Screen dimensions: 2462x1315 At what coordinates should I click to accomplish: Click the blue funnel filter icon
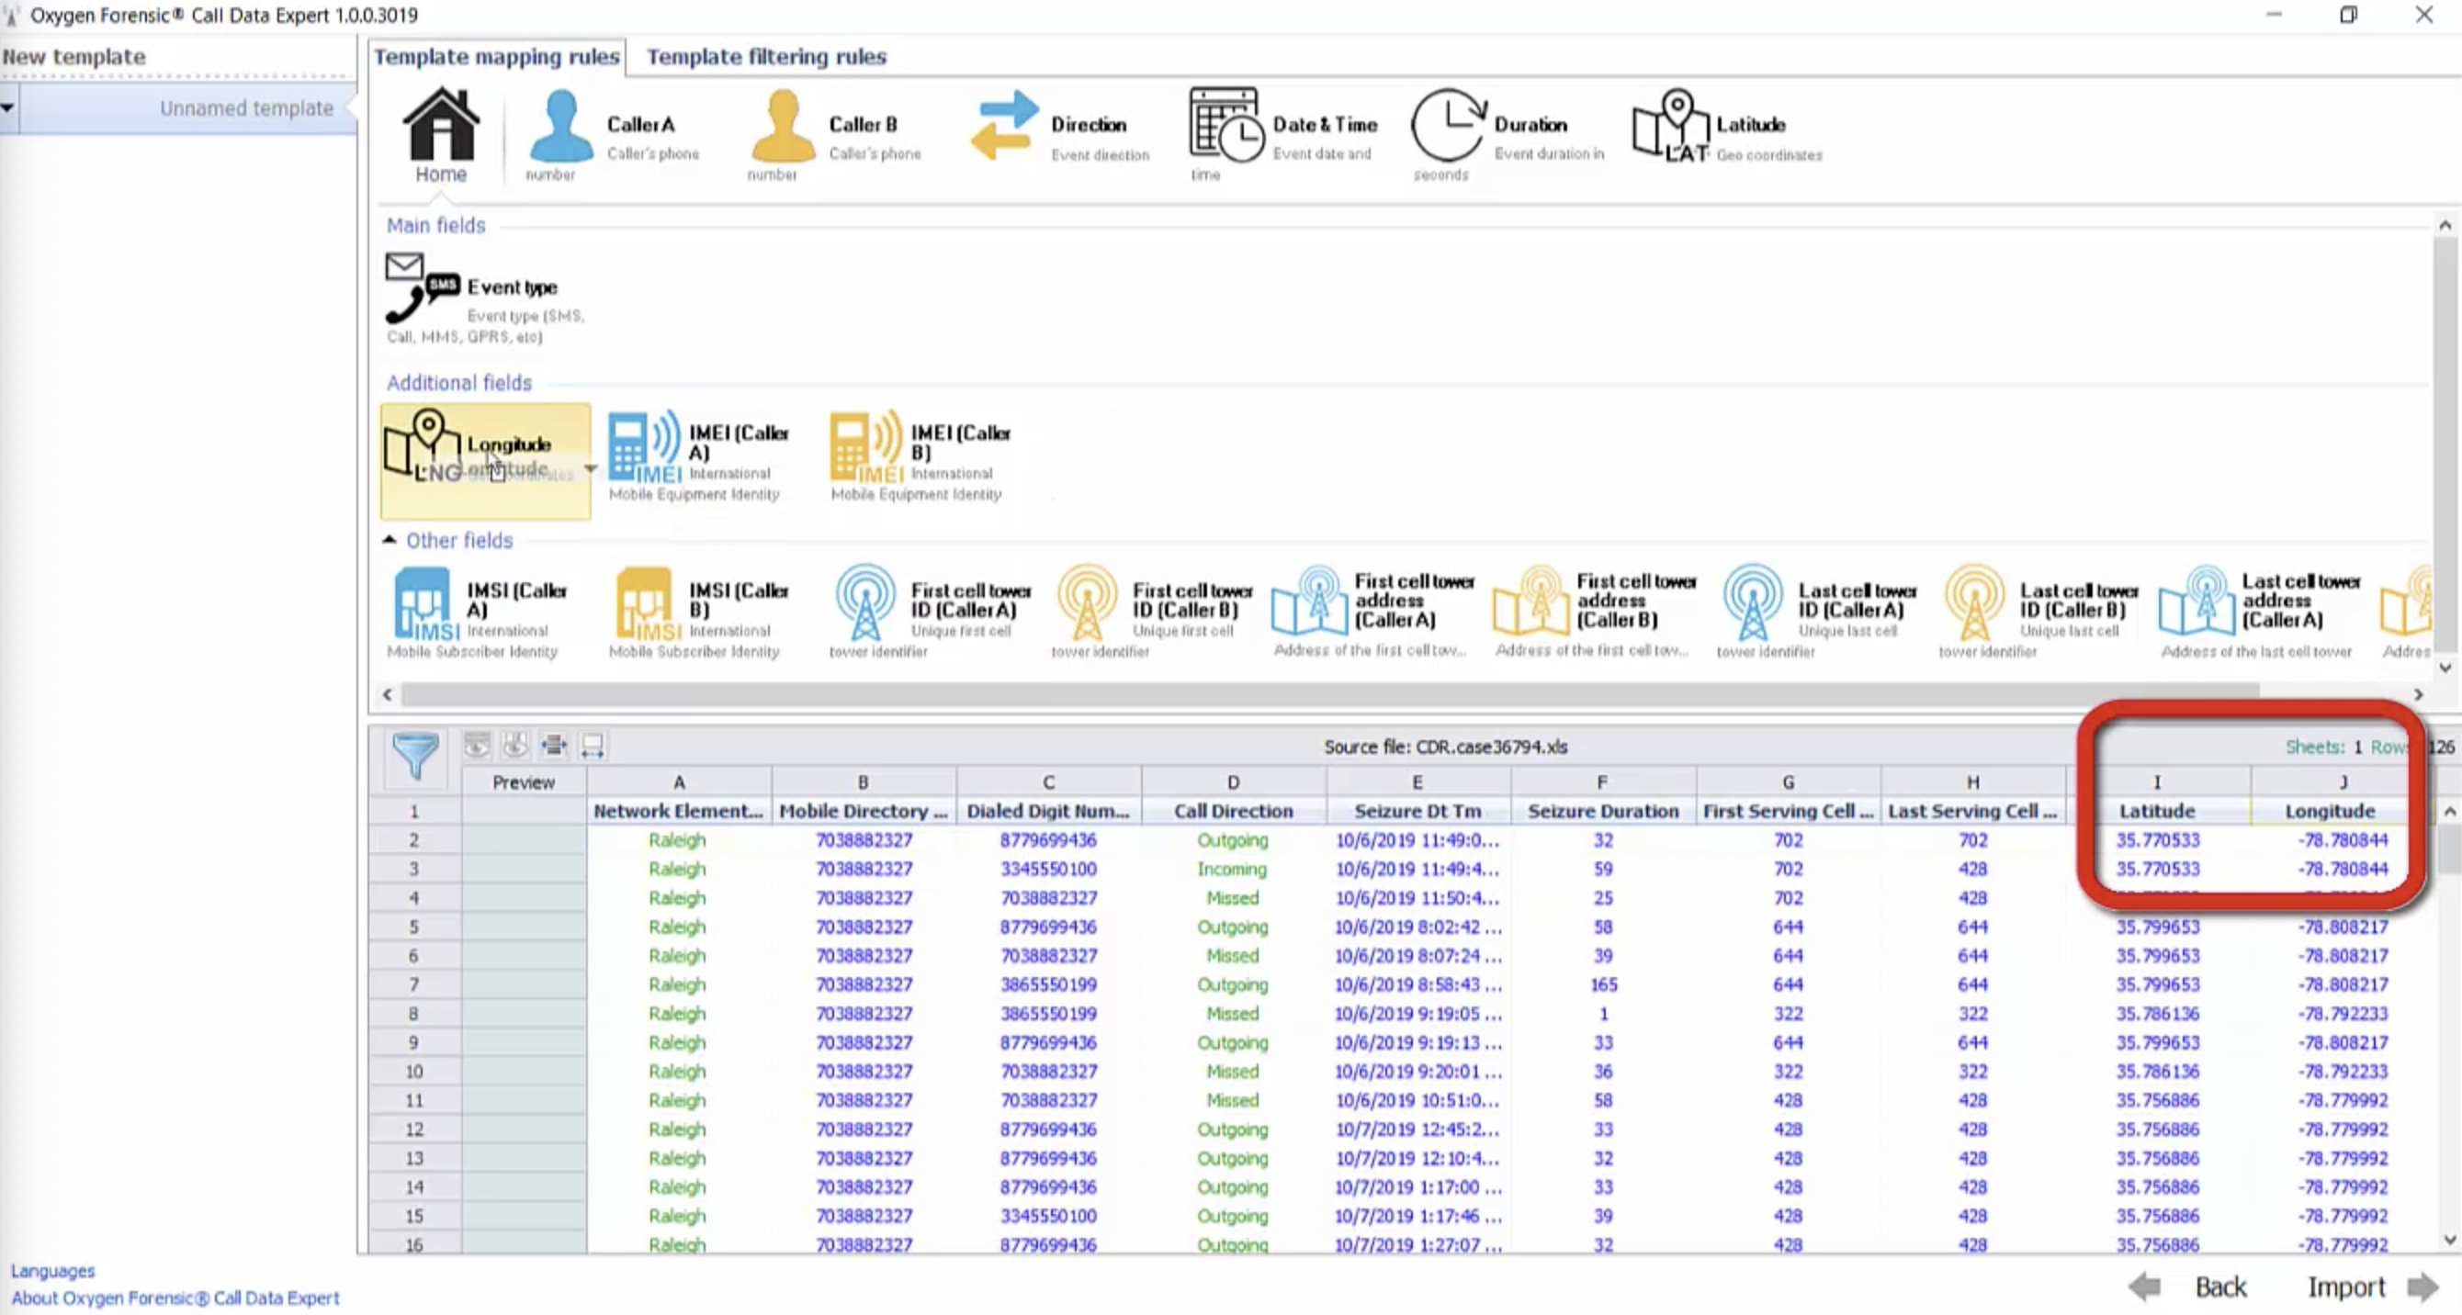tap(417, 754)
